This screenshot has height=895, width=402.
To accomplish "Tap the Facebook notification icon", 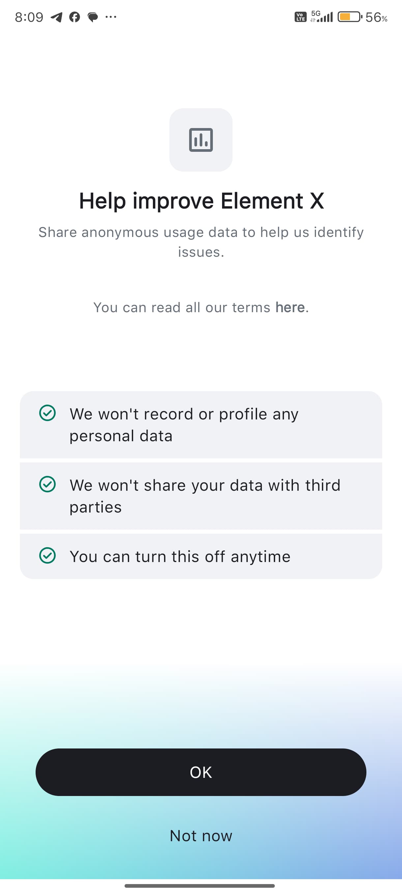I will click(74, 17).
